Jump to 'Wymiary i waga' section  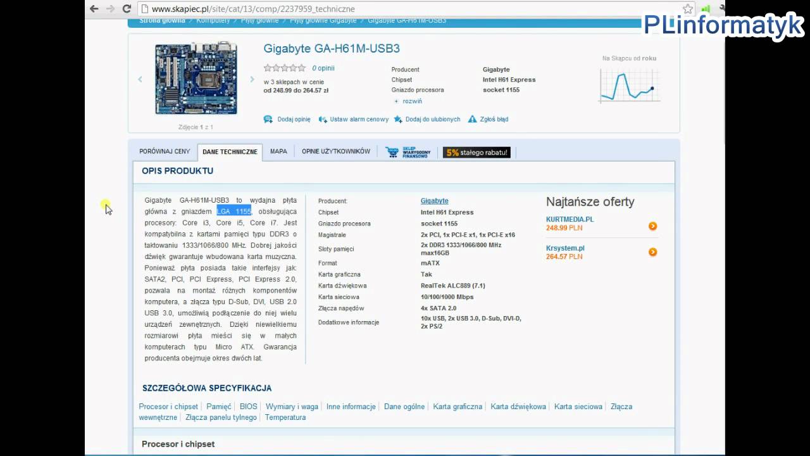click(292, 407)
